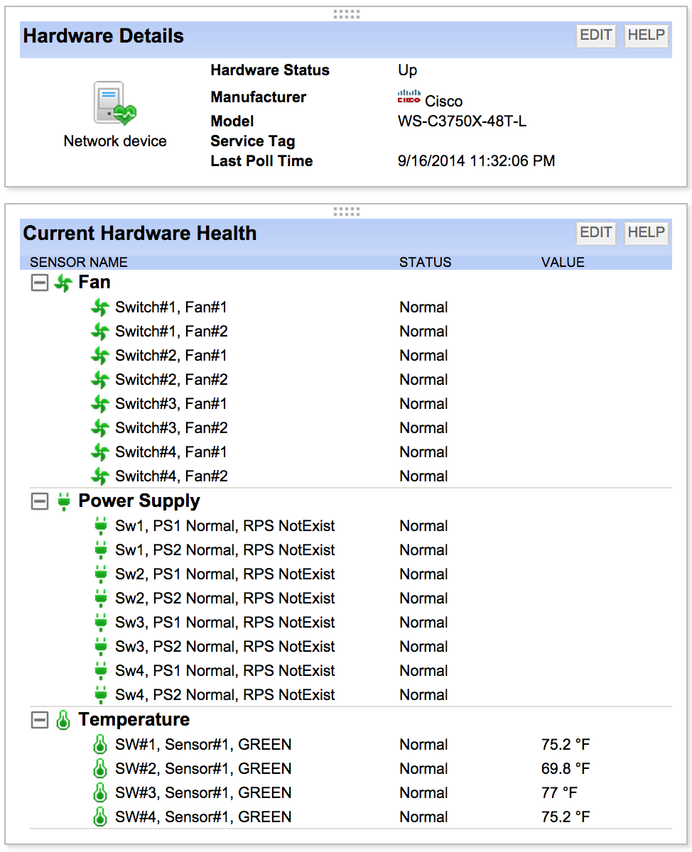Click the power plug icon for Sw1, PS1

100,525
